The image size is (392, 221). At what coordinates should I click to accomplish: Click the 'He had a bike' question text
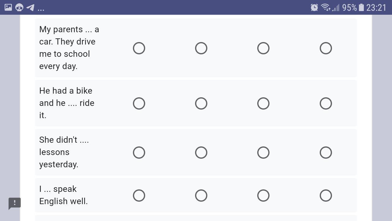(x=67, y=103)
